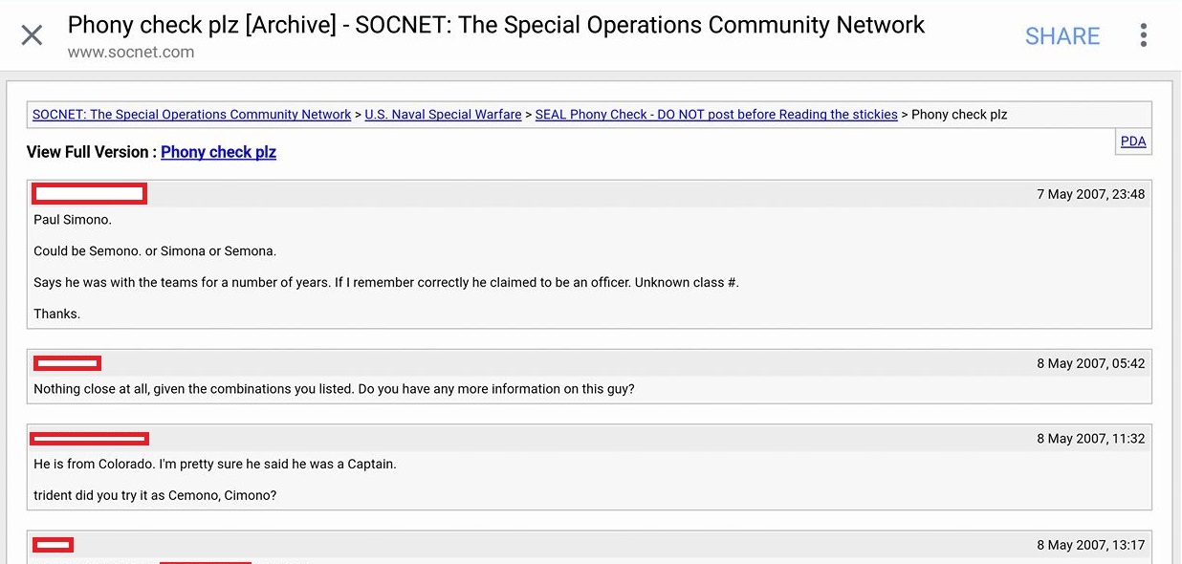
Task: Click the page title in the header
Action: click(495, 25)
